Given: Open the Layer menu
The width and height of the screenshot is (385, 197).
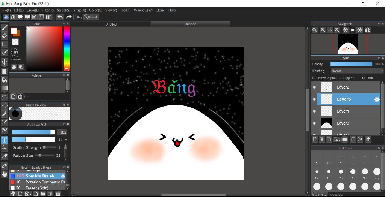Looking at the screenshot, I should click(x=33, y=10).
